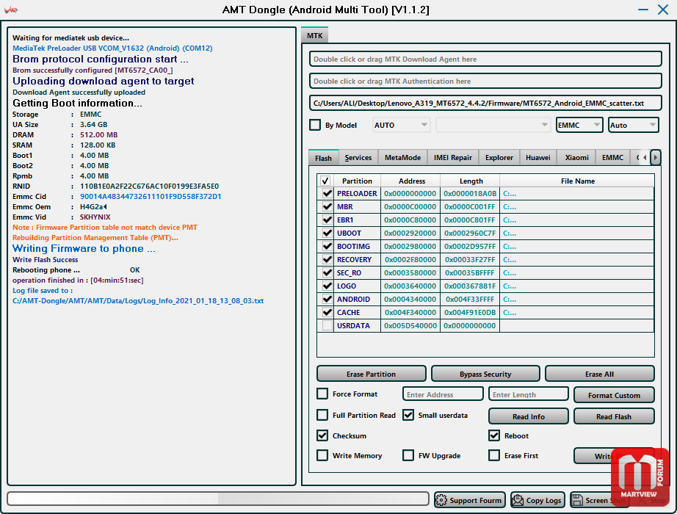The width and height of the screenshot is (677, 514).
Task: Close the AMT Dongle window
Action: (663, 10)
